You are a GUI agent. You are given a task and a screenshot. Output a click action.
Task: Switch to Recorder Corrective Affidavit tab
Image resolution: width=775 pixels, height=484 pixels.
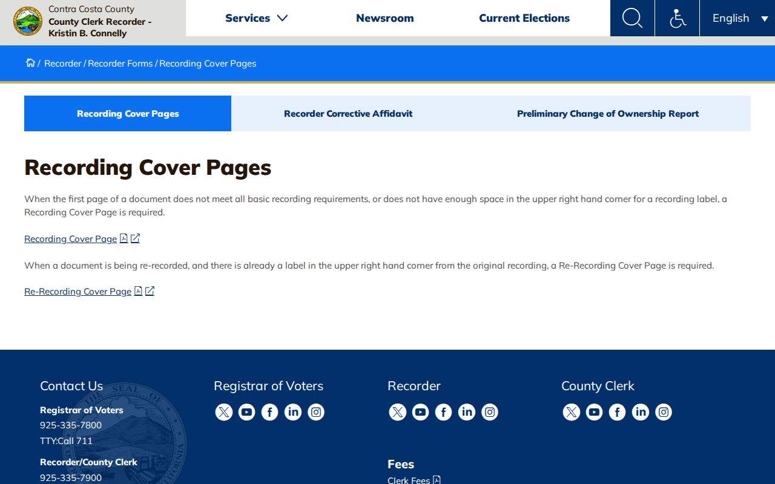pos(348,114)
